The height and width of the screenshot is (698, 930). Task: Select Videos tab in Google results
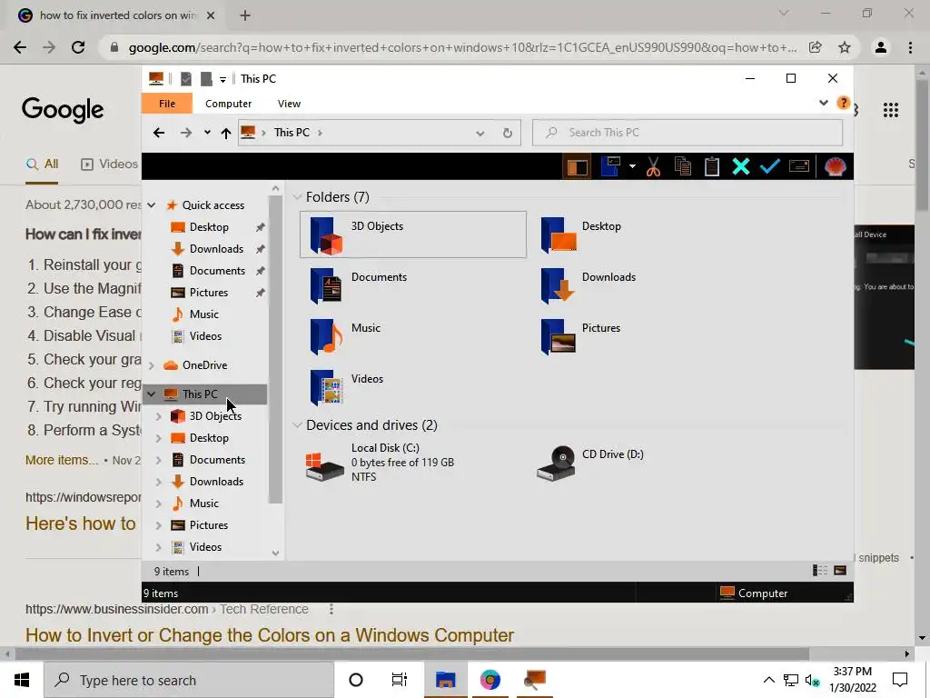coord(110,165)
